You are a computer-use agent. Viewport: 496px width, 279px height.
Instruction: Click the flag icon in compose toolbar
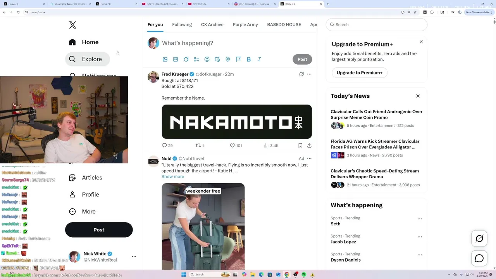238,59
